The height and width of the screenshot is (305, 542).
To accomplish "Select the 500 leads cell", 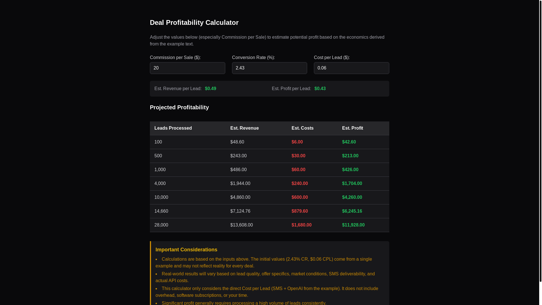I will (x=188, y=156).
